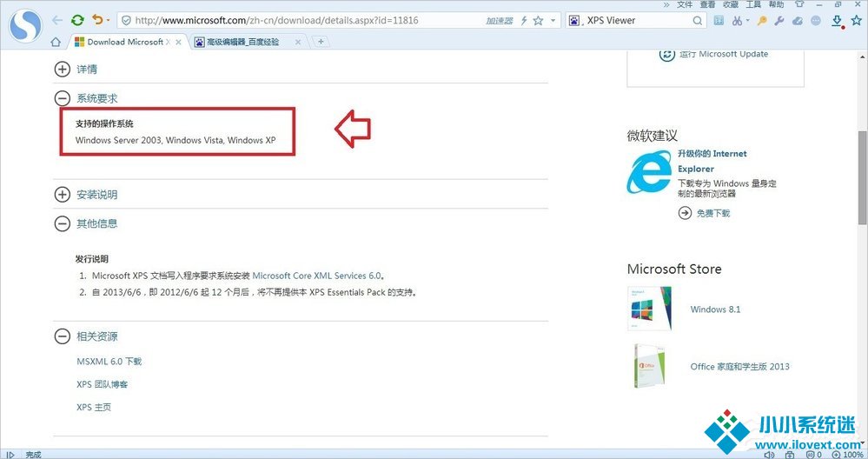The width and height of the screenshot is (868, 459).
Task: Collapse the 其他信息 section
Action: click(x=63, y=223)
